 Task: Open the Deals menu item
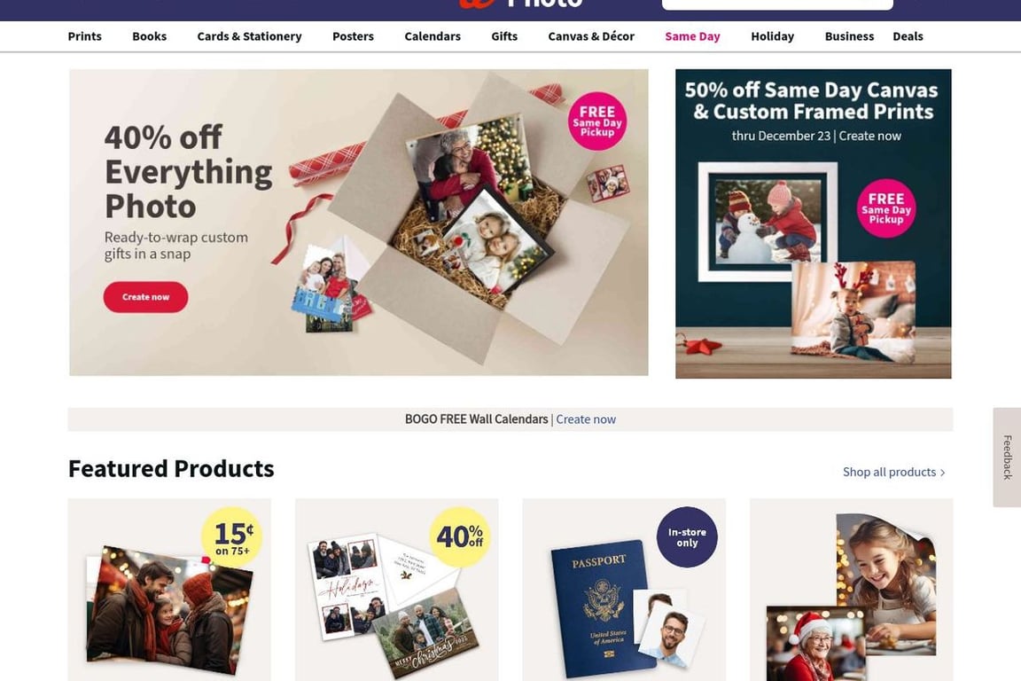(x=908, y=36)
